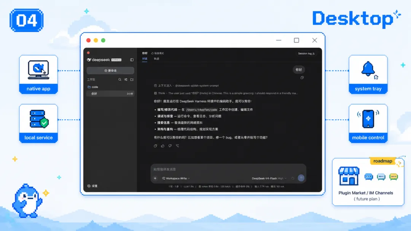Click the round icon left of send
This screenshot has height=231, width=411.
[293, 179]
